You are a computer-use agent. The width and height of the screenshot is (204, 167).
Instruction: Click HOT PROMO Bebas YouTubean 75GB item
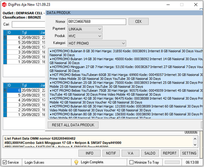126,92
